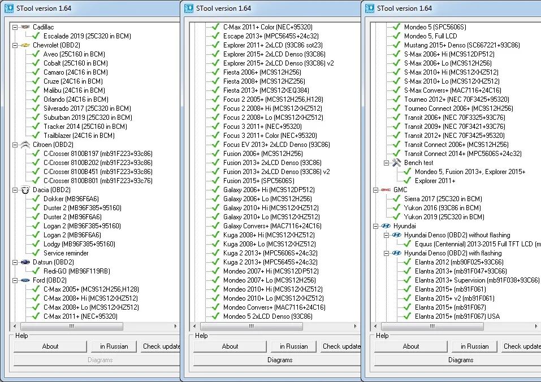Click Check update button in right window
Image resolution: width=541 pixels, height=382 pixels.
click(x=521, y=346)
